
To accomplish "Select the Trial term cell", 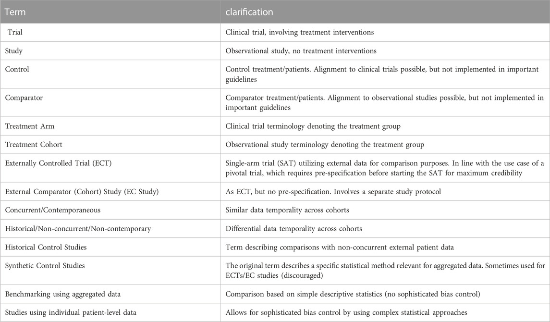I will tap(110, 32).
